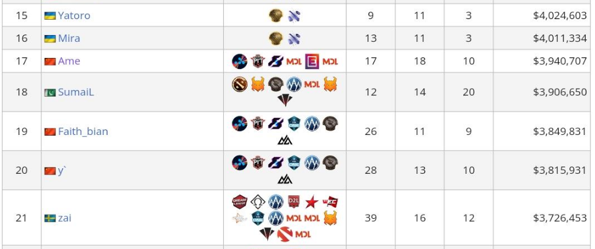Select the zai player name link
This screenshot has height=249, width=595.
(64, 218)
